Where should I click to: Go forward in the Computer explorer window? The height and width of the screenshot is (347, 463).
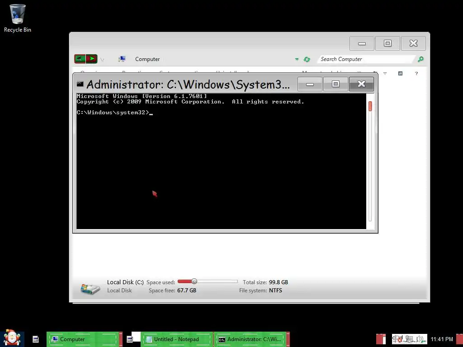(92, 59)
